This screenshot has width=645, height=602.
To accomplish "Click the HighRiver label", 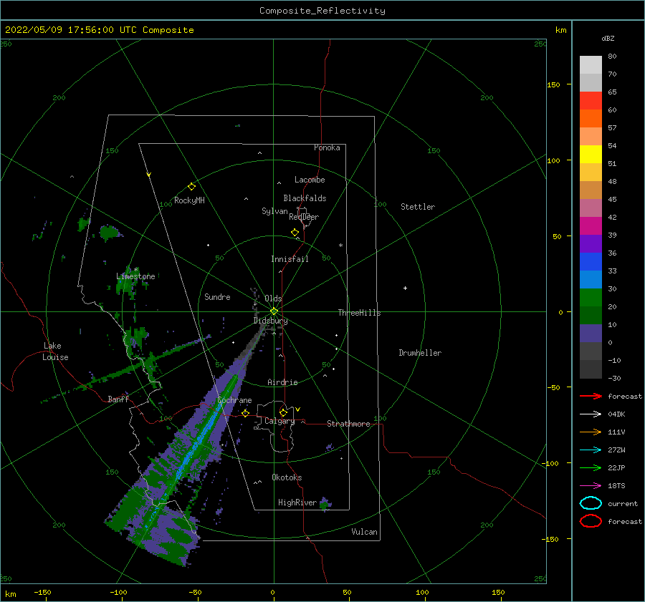I will point(297,503).
